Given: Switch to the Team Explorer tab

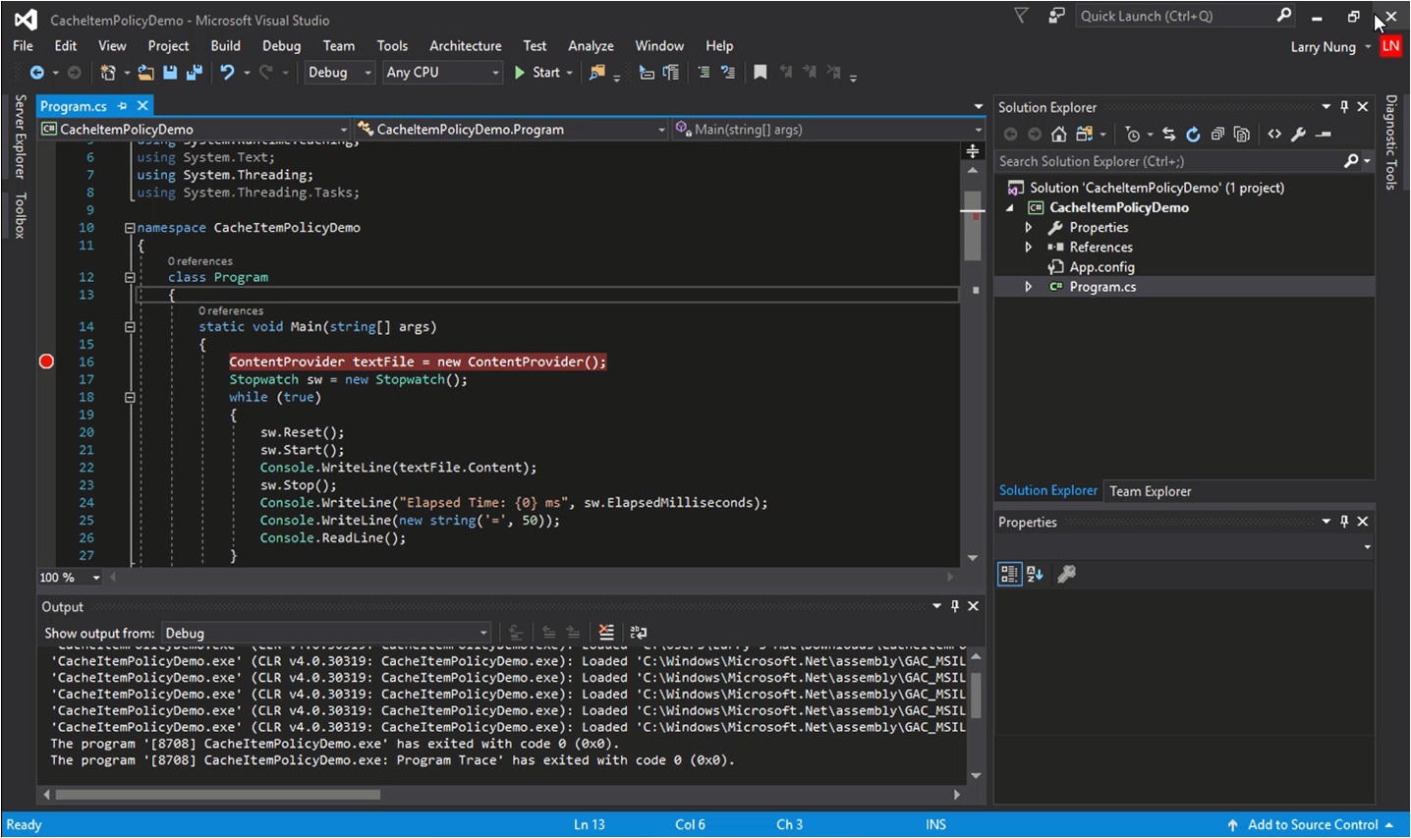Looking at the screenshot, I should (1150, 491).
